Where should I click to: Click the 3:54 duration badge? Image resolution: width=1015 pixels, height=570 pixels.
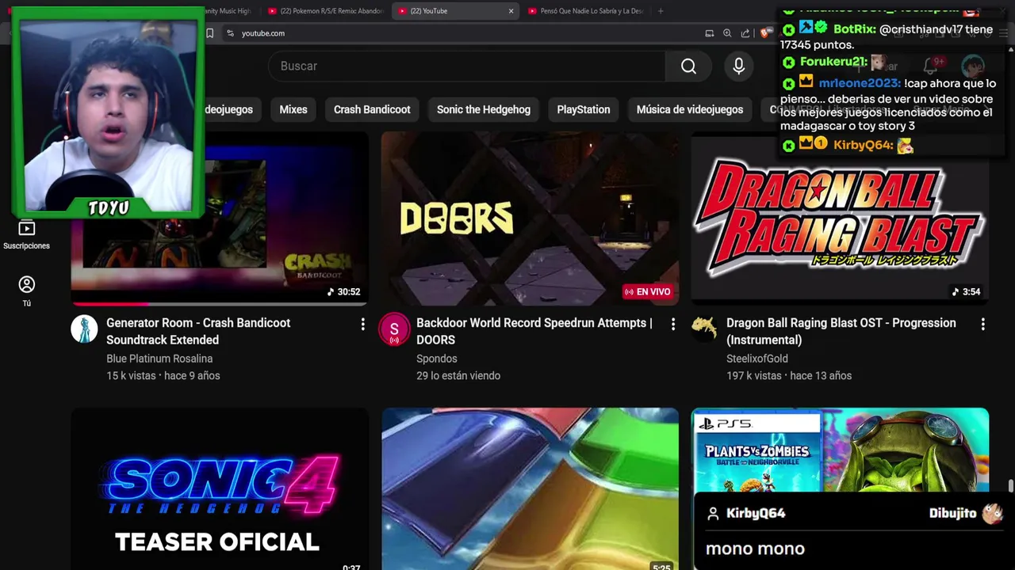965,292
